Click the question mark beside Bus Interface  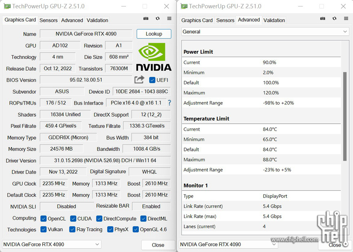169,103
